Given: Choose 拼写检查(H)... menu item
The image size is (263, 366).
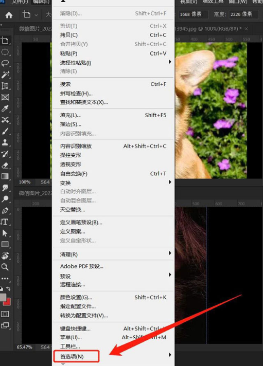Looking at the screenshot, I should (113, 94).
